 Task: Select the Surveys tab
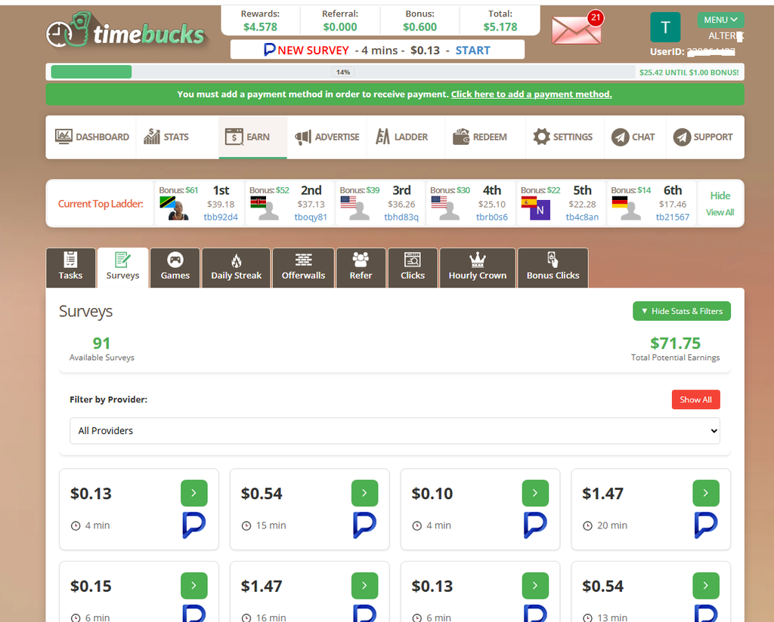[123, 268]
